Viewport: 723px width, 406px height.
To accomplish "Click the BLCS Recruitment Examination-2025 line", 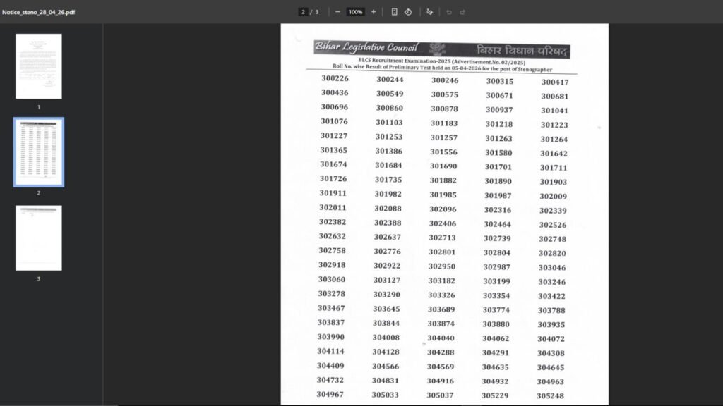I will click(442, 61).
